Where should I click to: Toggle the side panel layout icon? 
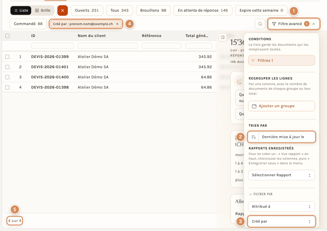(223, 37)
